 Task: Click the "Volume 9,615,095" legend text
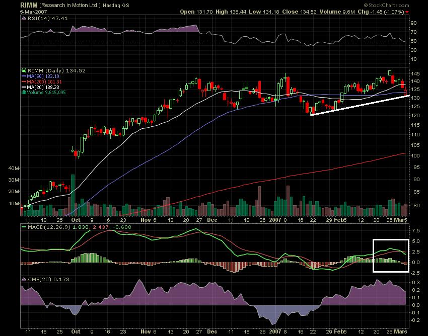click(46, 93)
